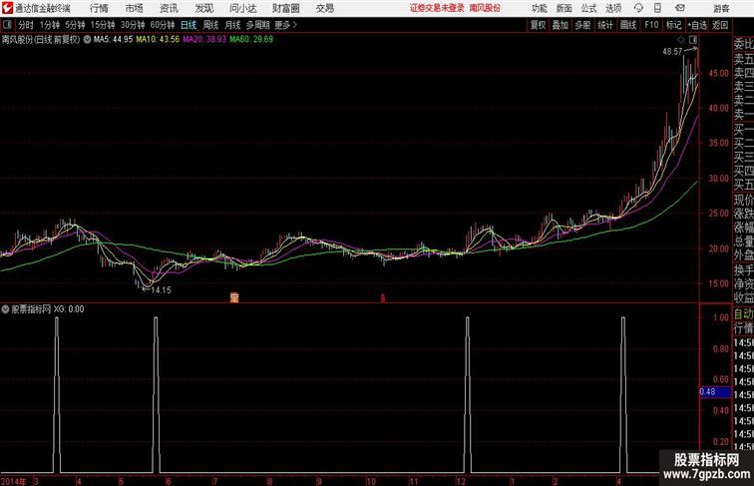754x486 pixels.
Task: Open the 交易 menu
Action: coord(325,8)
